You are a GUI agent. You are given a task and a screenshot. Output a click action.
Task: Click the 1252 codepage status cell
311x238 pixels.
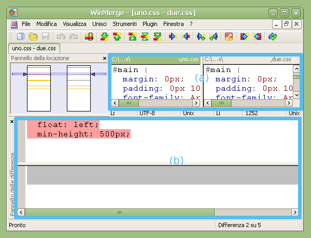click(251, 113)
